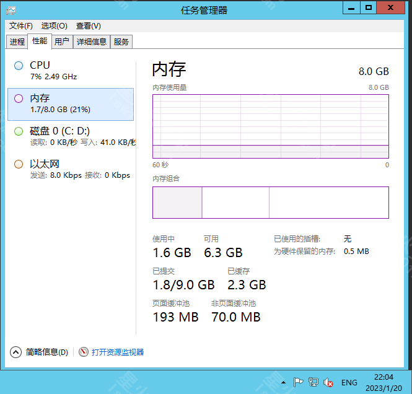Open the File (文件) menu
Viewport: 412px width, 394px height.
pos(21,26)
